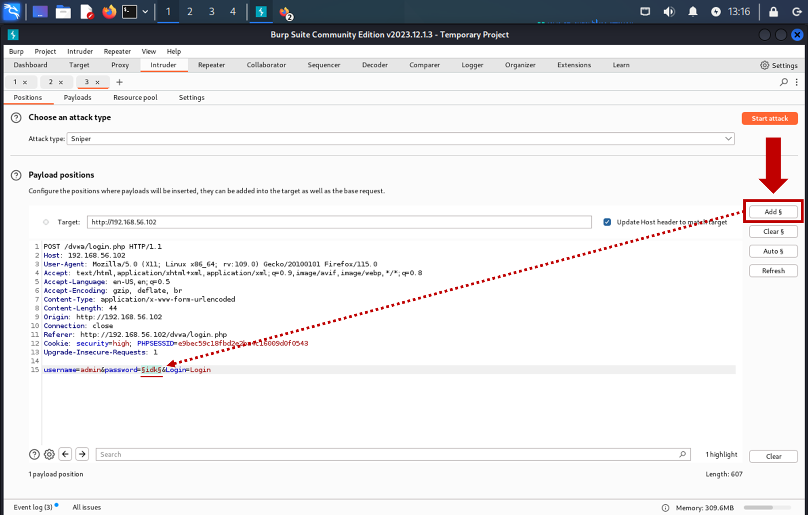Image resolution: width=808 pixels, height=515 pixels.
Task: Switch to the Decoder tab
Action: [375, 65]
